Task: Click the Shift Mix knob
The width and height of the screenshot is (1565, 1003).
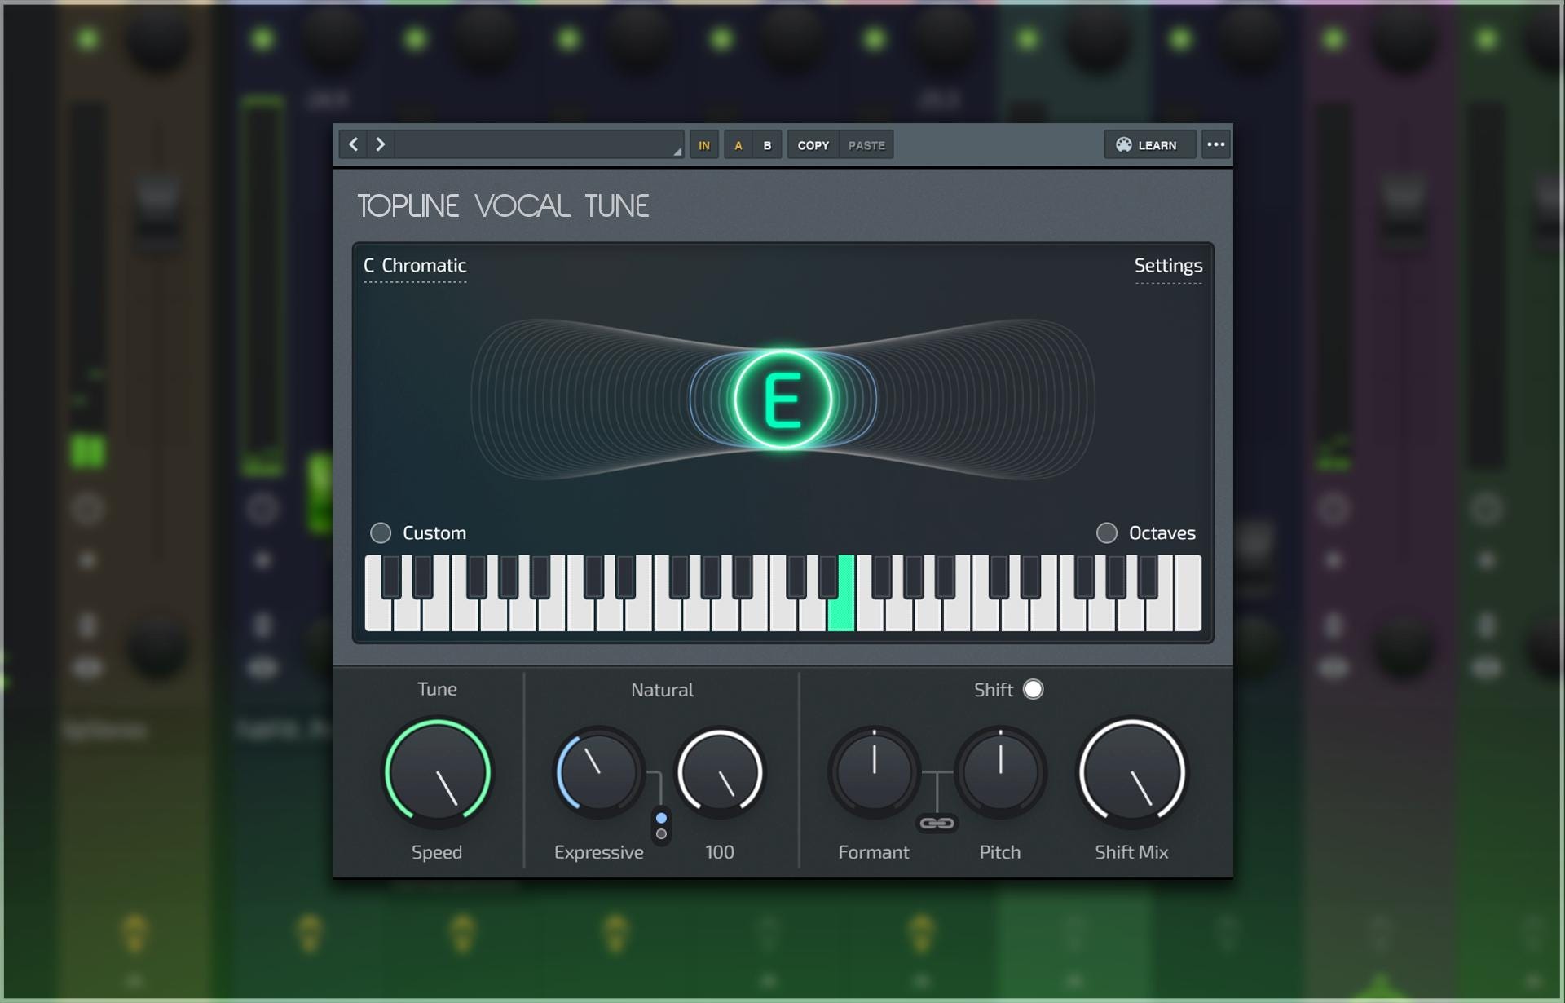Action: [x=1131, y=772]
